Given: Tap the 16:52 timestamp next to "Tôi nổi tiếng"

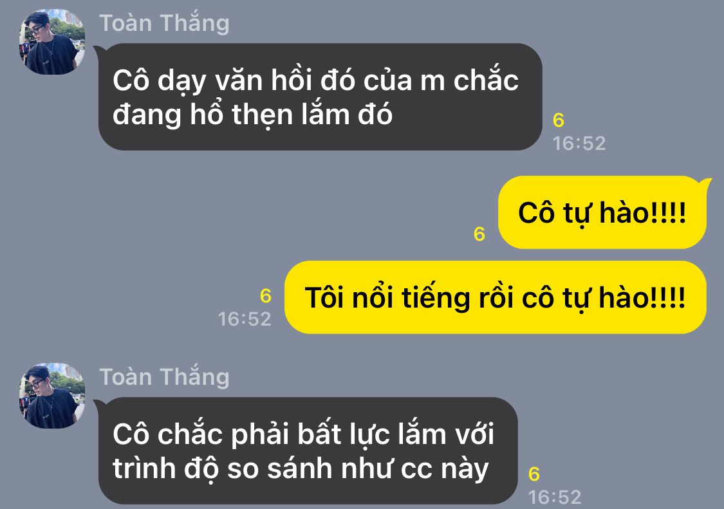Looking at the screenshot, I should point(245,319).
